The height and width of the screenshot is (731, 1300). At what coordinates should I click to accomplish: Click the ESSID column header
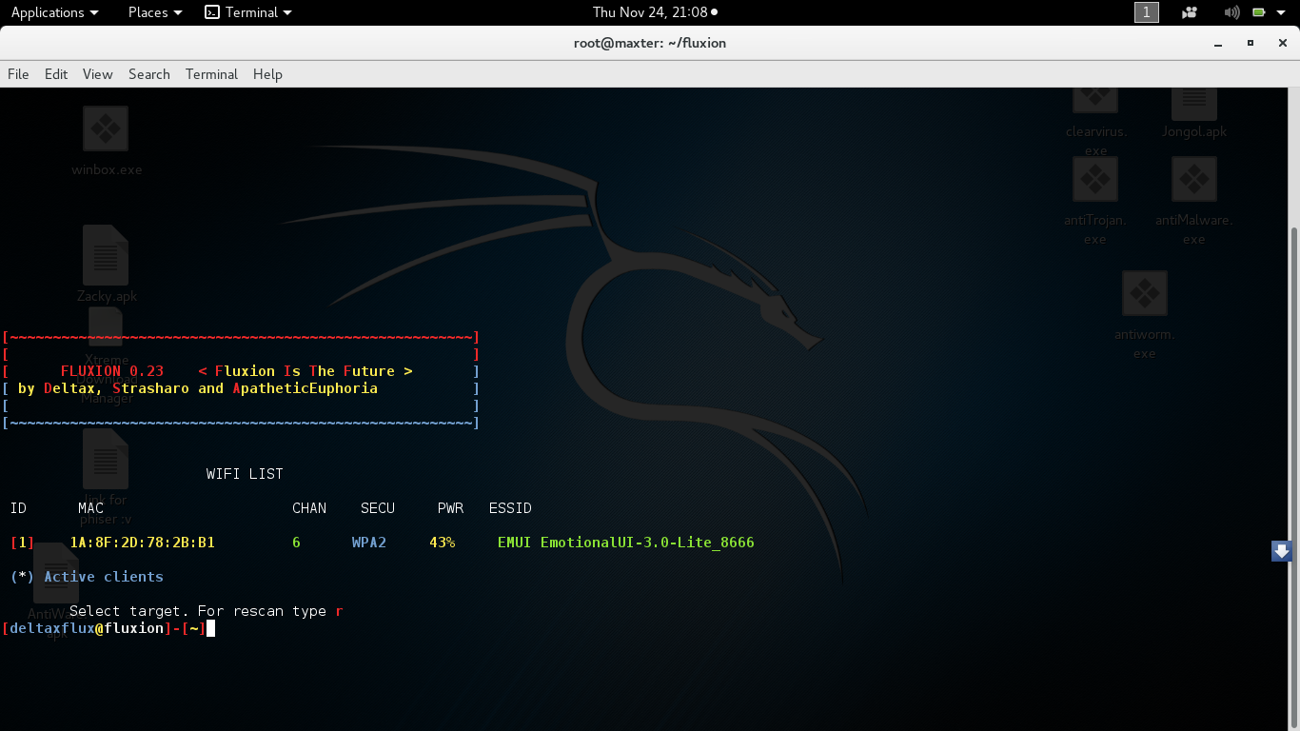510,508
